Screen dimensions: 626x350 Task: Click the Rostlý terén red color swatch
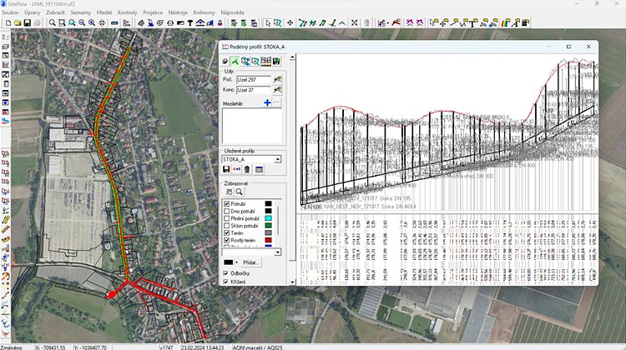click(x=268, y=240)
